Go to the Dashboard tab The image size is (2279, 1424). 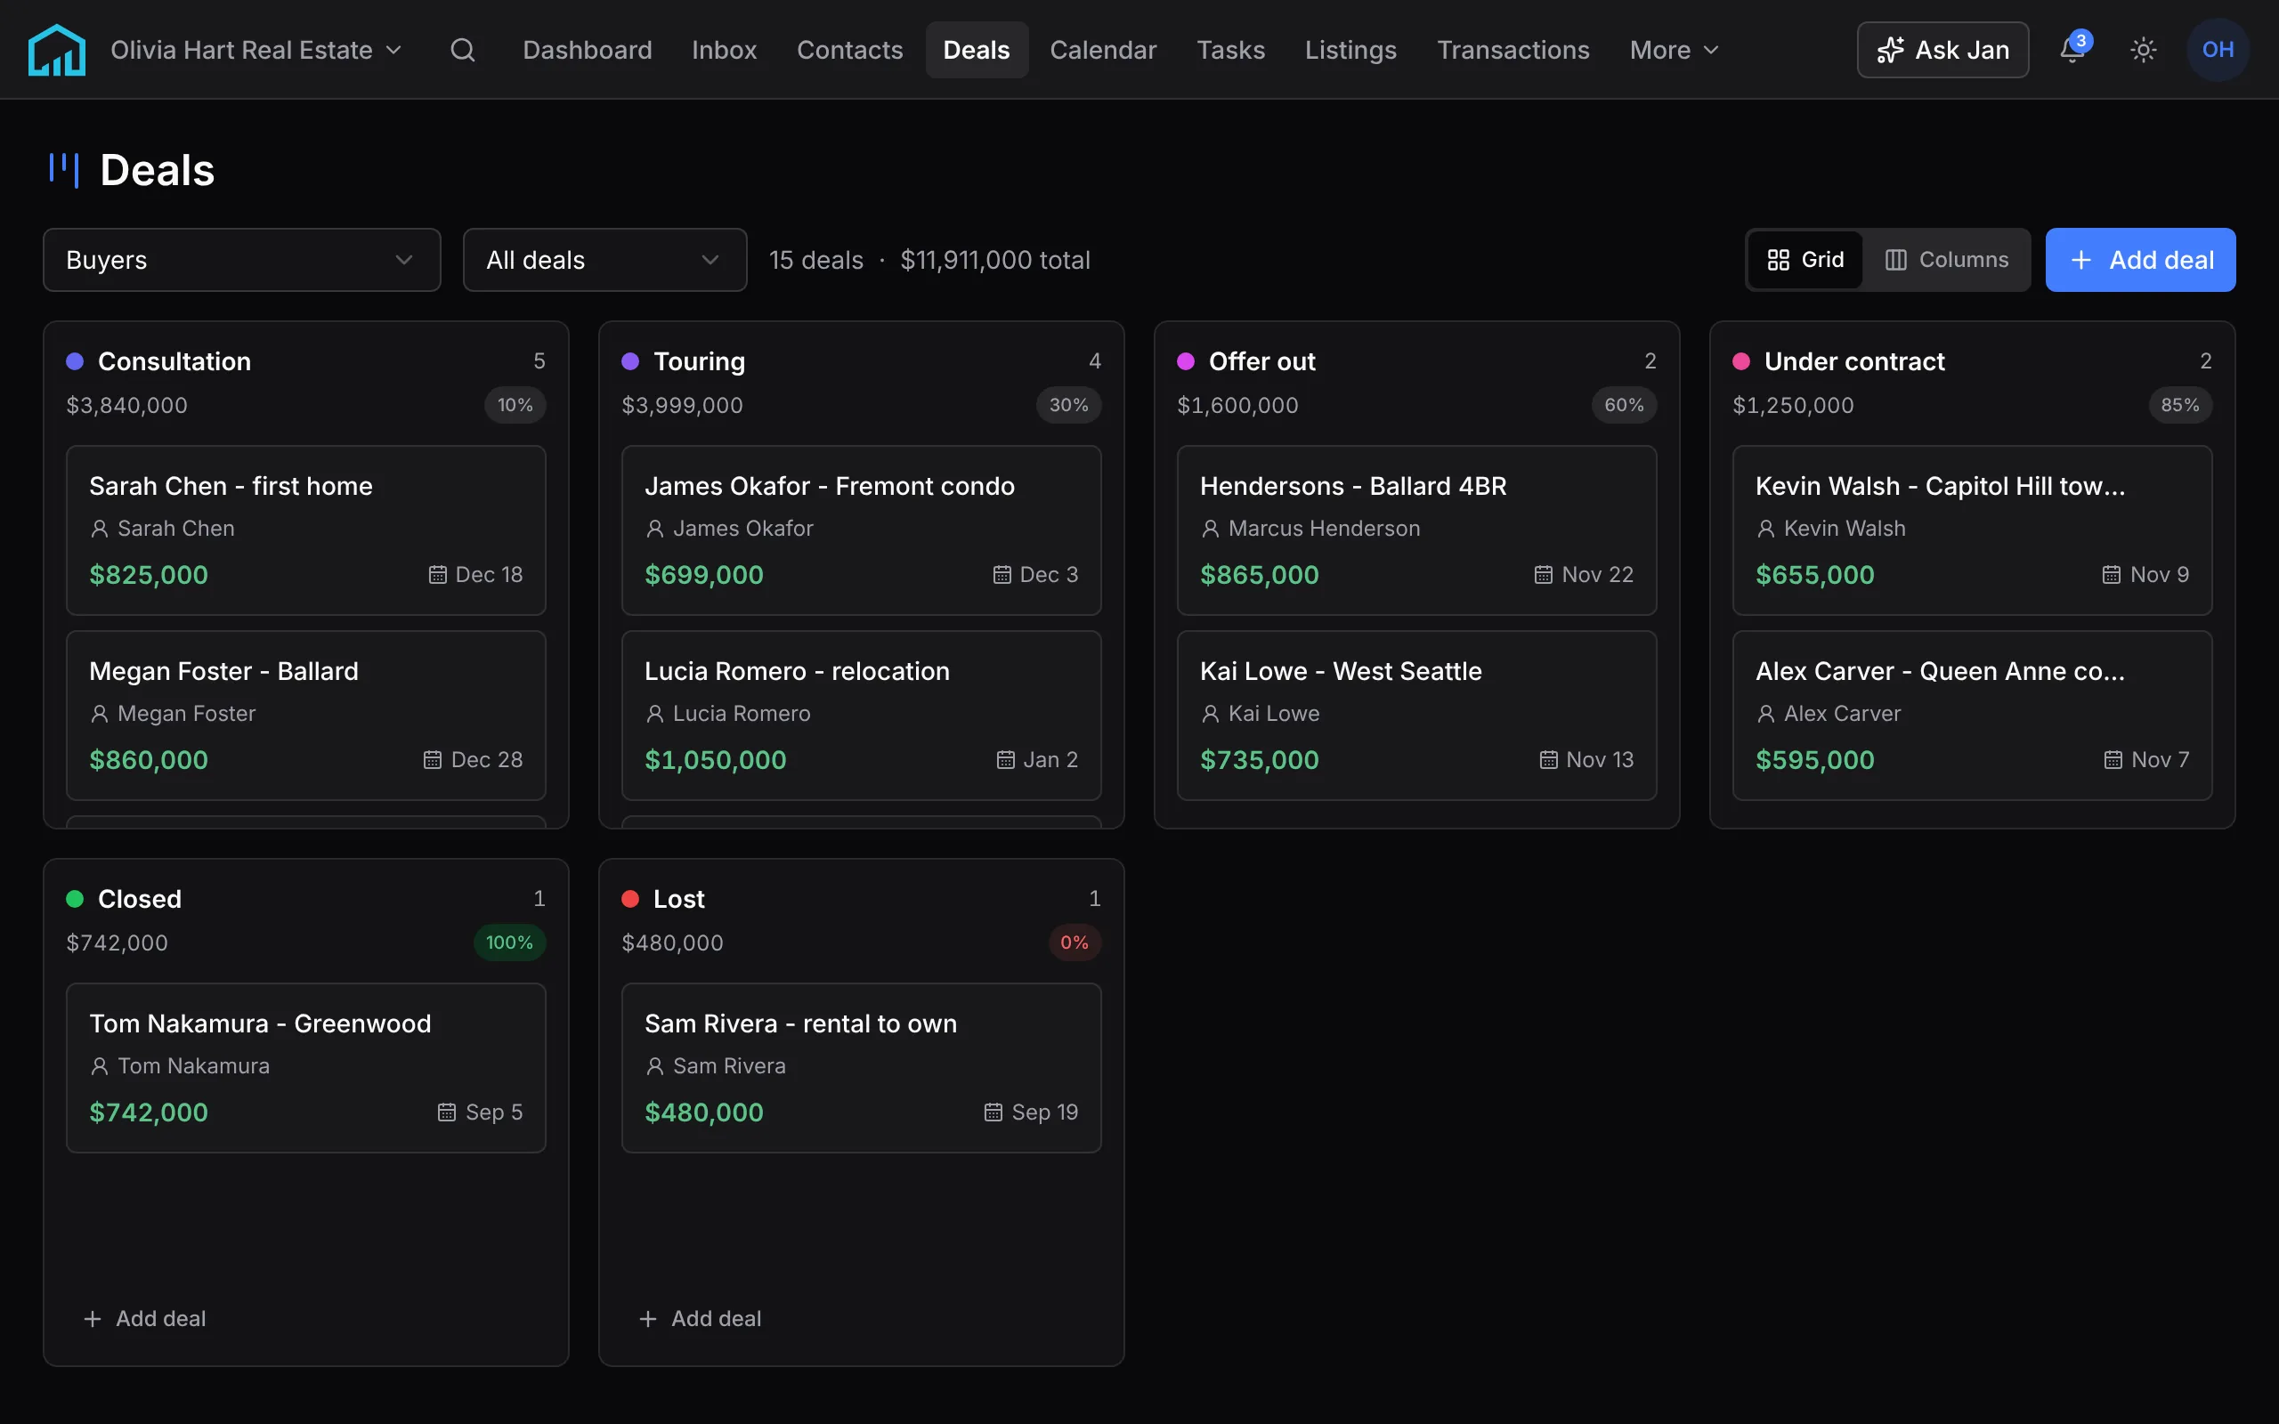tap(588, 50)
